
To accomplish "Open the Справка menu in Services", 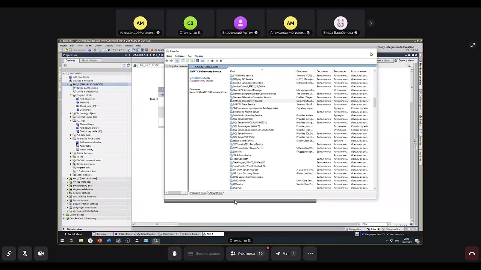I will (199, 56).
